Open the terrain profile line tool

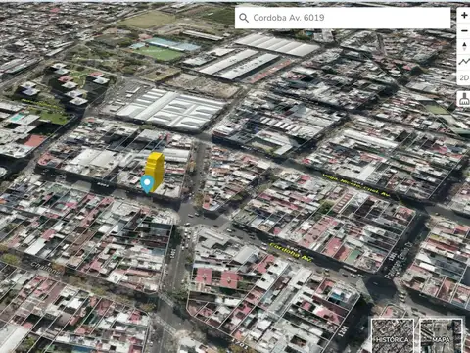click(x=464, y=62)
